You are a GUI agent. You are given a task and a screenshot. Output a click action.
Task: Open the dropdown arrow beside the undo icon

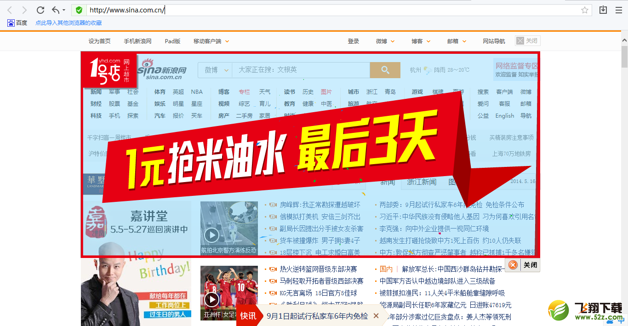[x=64, y=10]
